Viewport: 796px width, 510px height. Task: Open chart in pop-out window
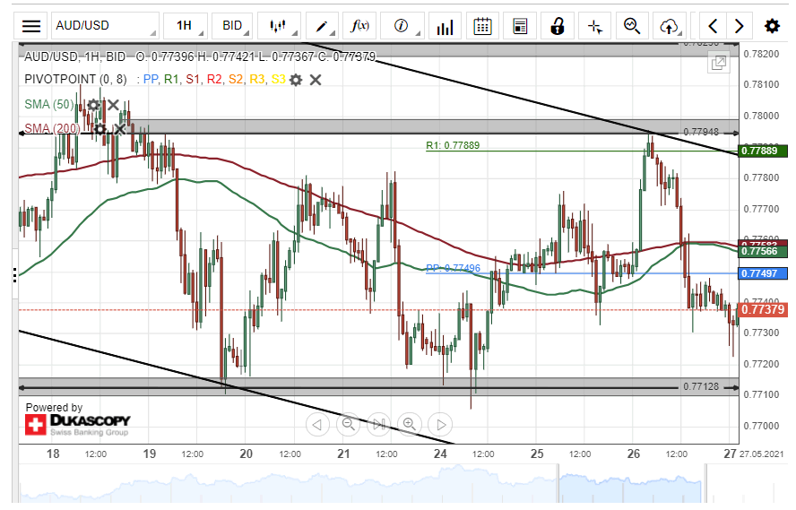[718, 63]
